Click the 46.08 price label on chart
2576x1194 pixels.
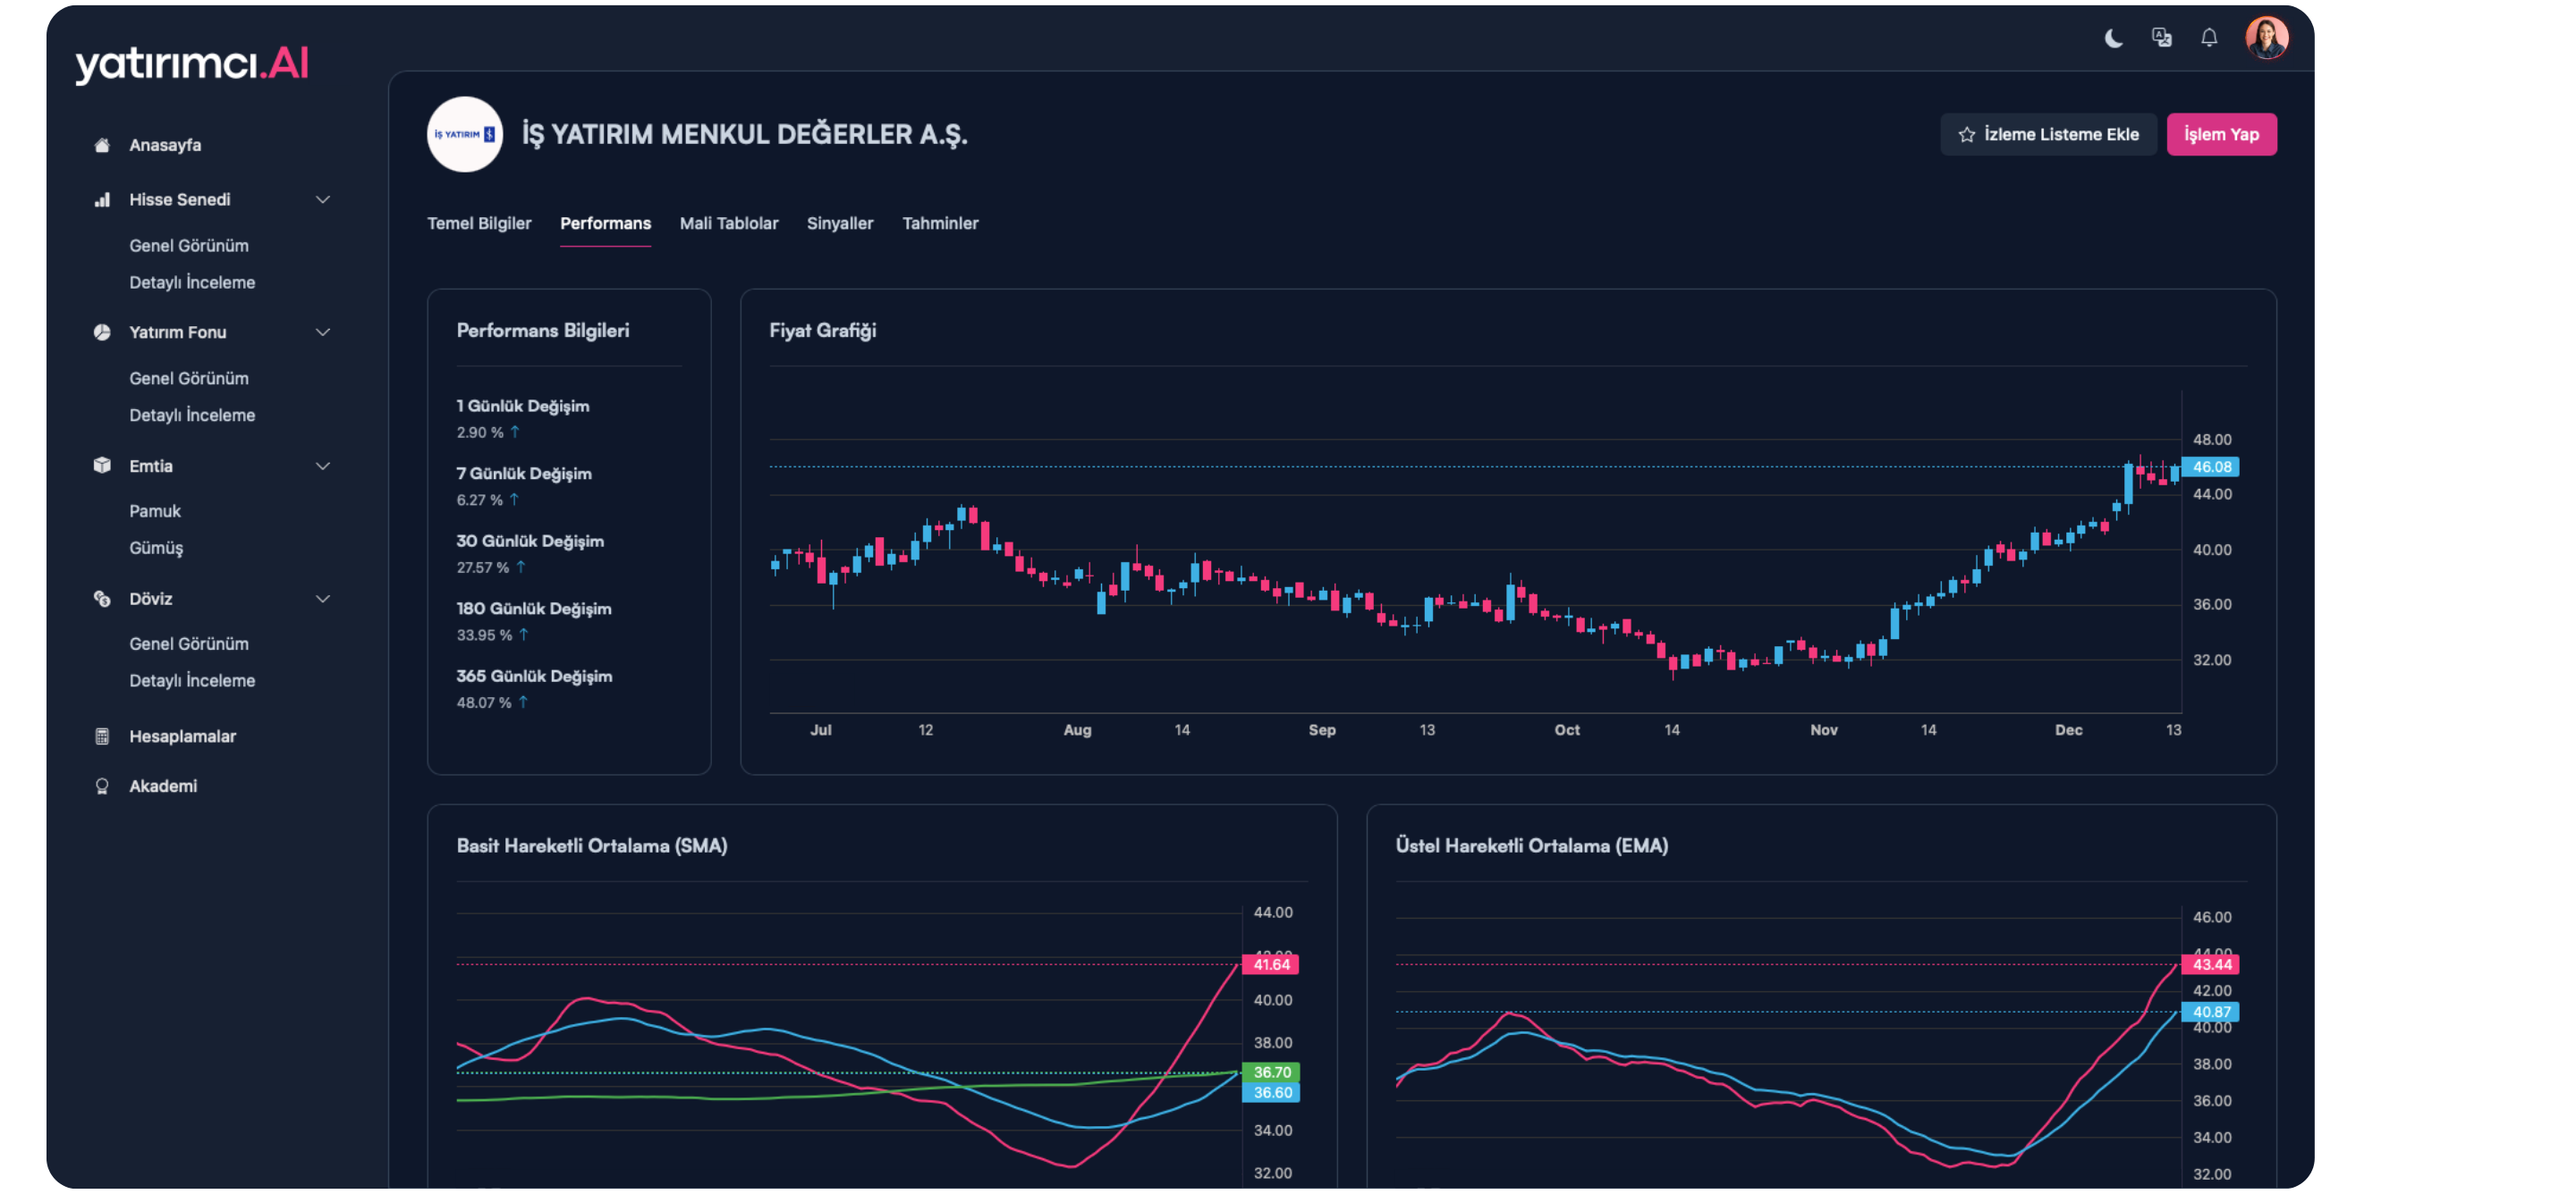(2211, 467)
